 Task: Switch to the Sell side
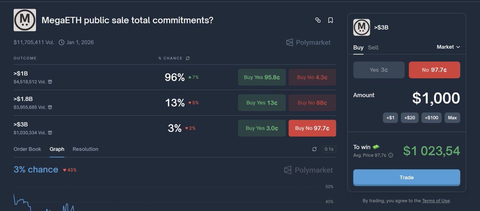(373, 47)
